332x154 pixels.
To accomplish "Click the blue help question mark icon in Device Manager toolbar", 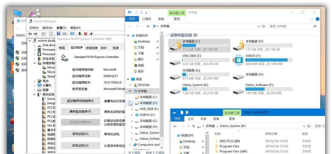I will coord(59,33).
